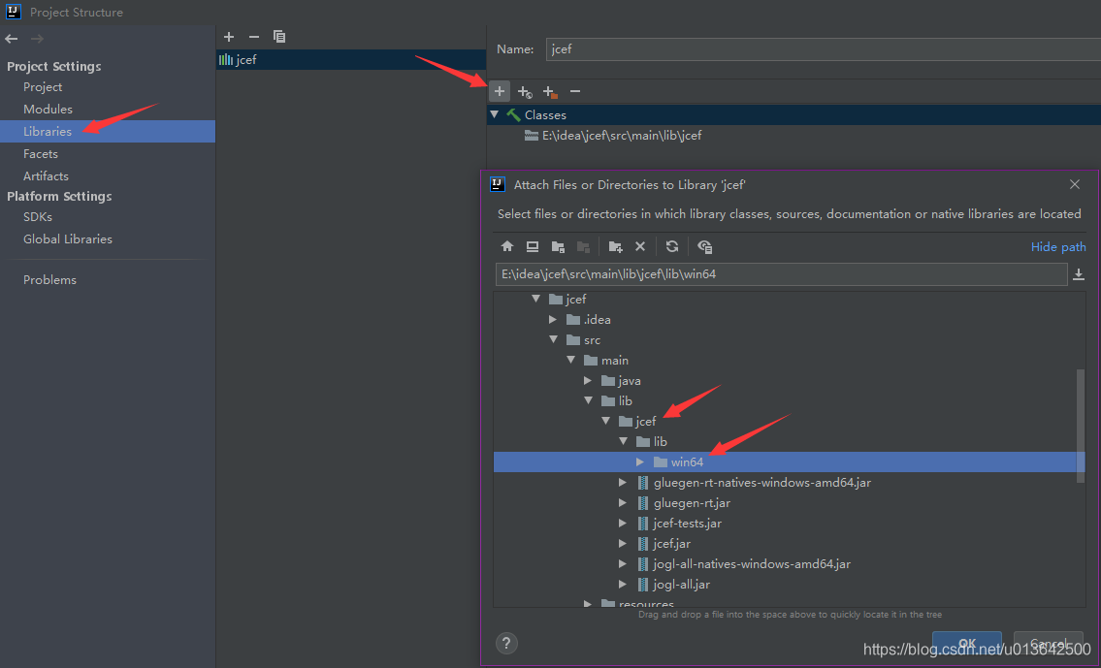Click the OK button
The height and width of the screenshot is (668, 1101).
click(966, 643)
